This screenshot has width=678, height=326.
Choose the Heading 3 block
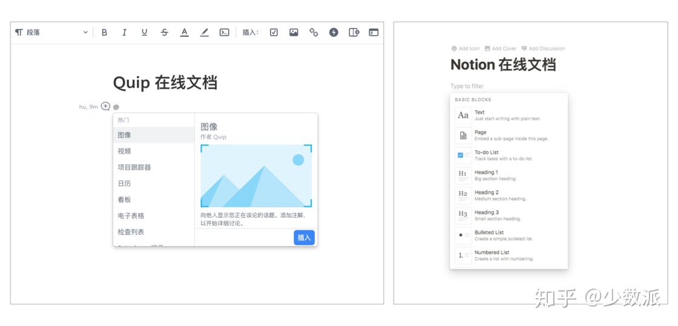click(x=508, y=215)
